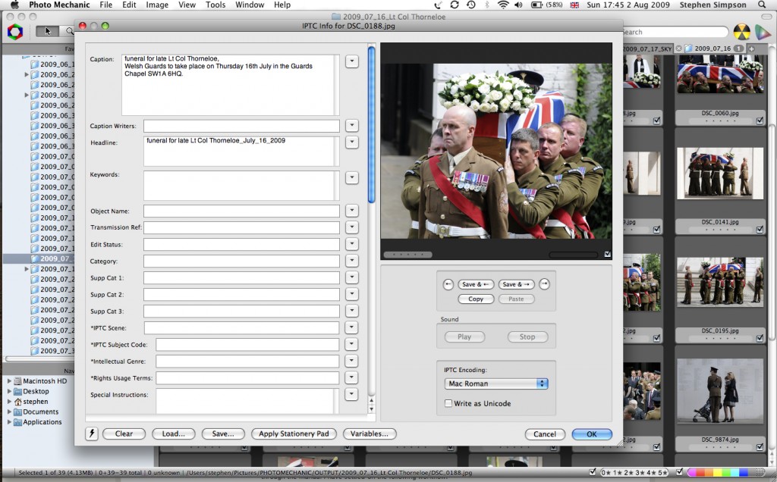Select the DSC_0141.jpg thumbnail
Screen dimensions: 777x482
tap(720, 174)
